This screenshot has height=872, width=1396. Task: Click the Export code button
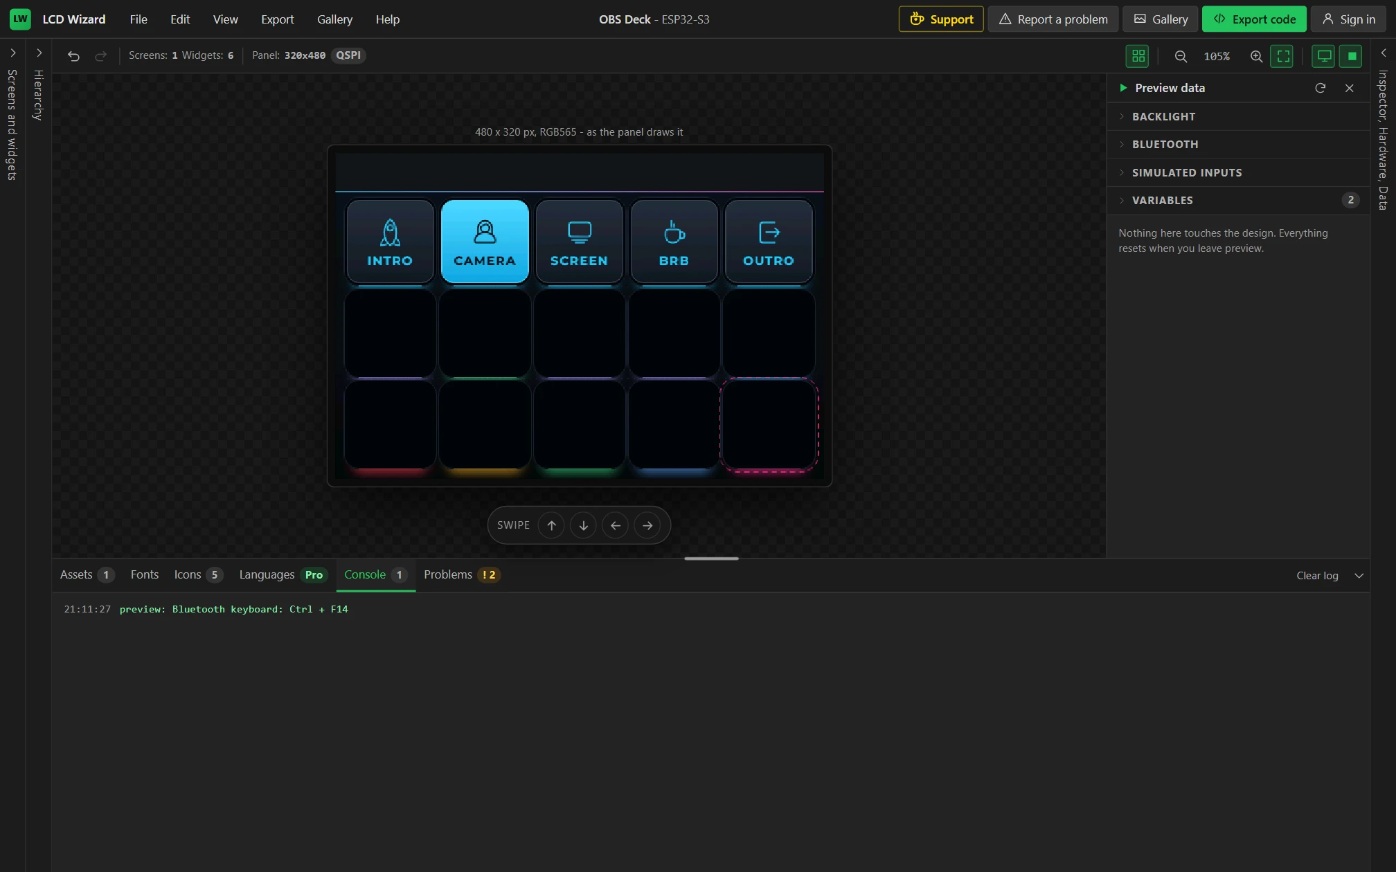[x=1254, y=19]
